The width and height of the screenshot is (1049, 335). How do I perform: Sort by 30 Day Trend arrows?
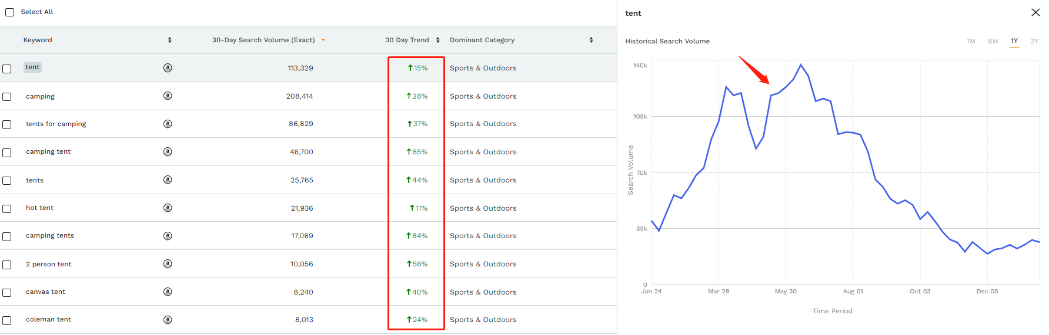coord(437,40)
